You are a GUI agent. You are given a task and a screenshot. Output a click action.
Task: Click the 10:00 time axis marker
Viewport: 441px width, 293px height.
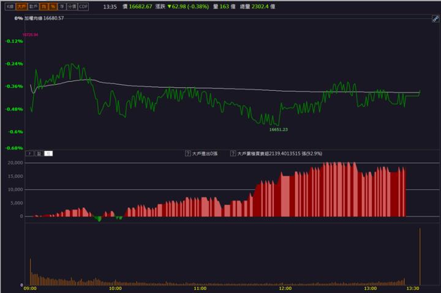pyautogui.click(x=115, y=289)
